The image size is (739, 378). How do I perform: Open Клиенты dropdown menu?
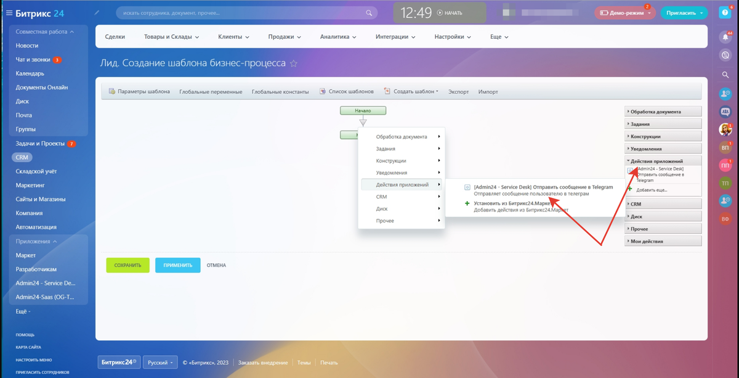[233, 37]
